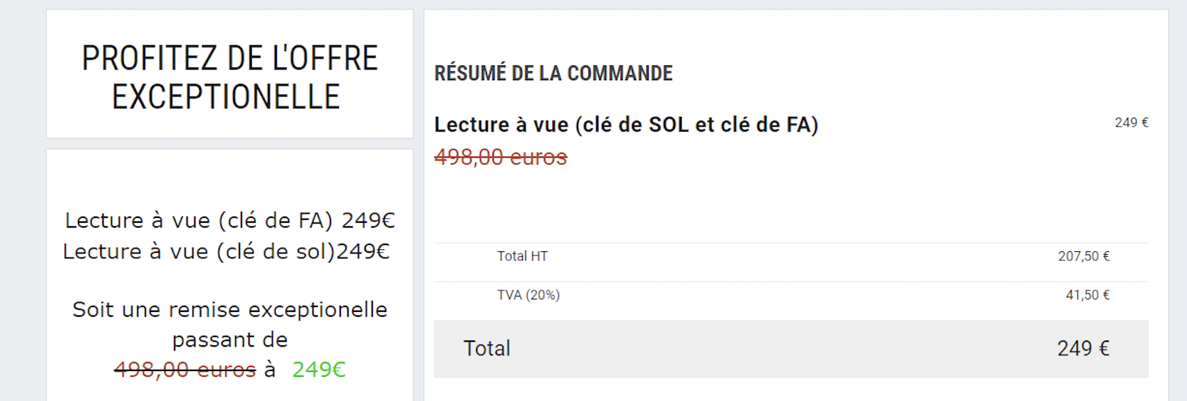Image resolution: width=1187 pixels, height=401 pixels.
Task: Click the "Lecture à vue (clé de sol)249€" line
Action: 226,251
